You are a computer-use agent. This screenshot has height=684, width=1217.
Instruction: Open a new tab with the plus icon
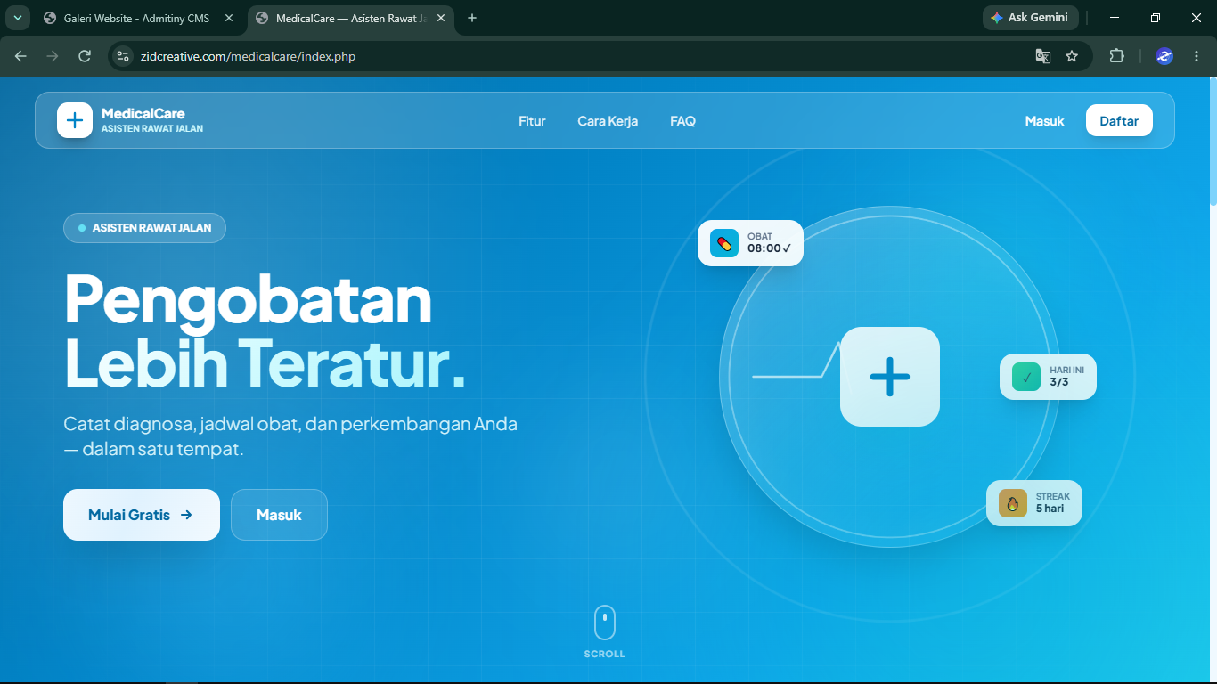472,18
